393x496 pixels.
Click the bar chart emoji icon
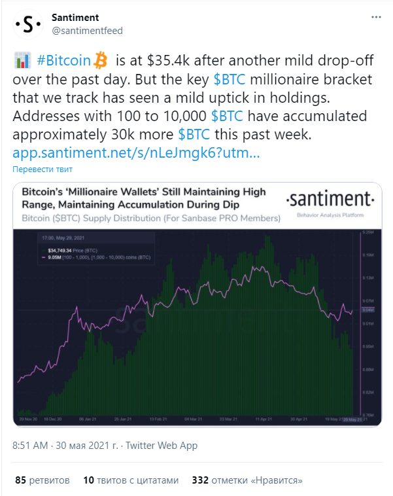22,60
